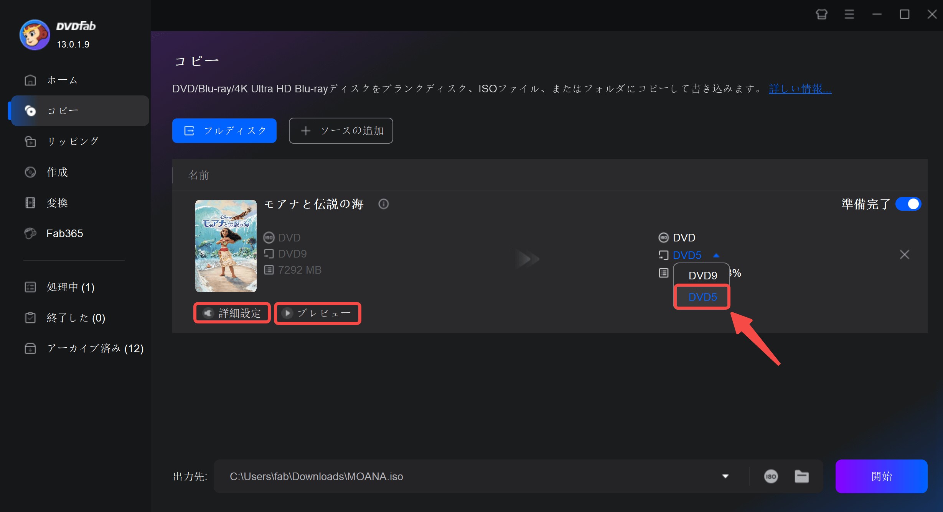Click the plus icon in ソースの追加
The width and height of the screenshot is (943, 512).
pyautogui.click(x=305, y=131)
